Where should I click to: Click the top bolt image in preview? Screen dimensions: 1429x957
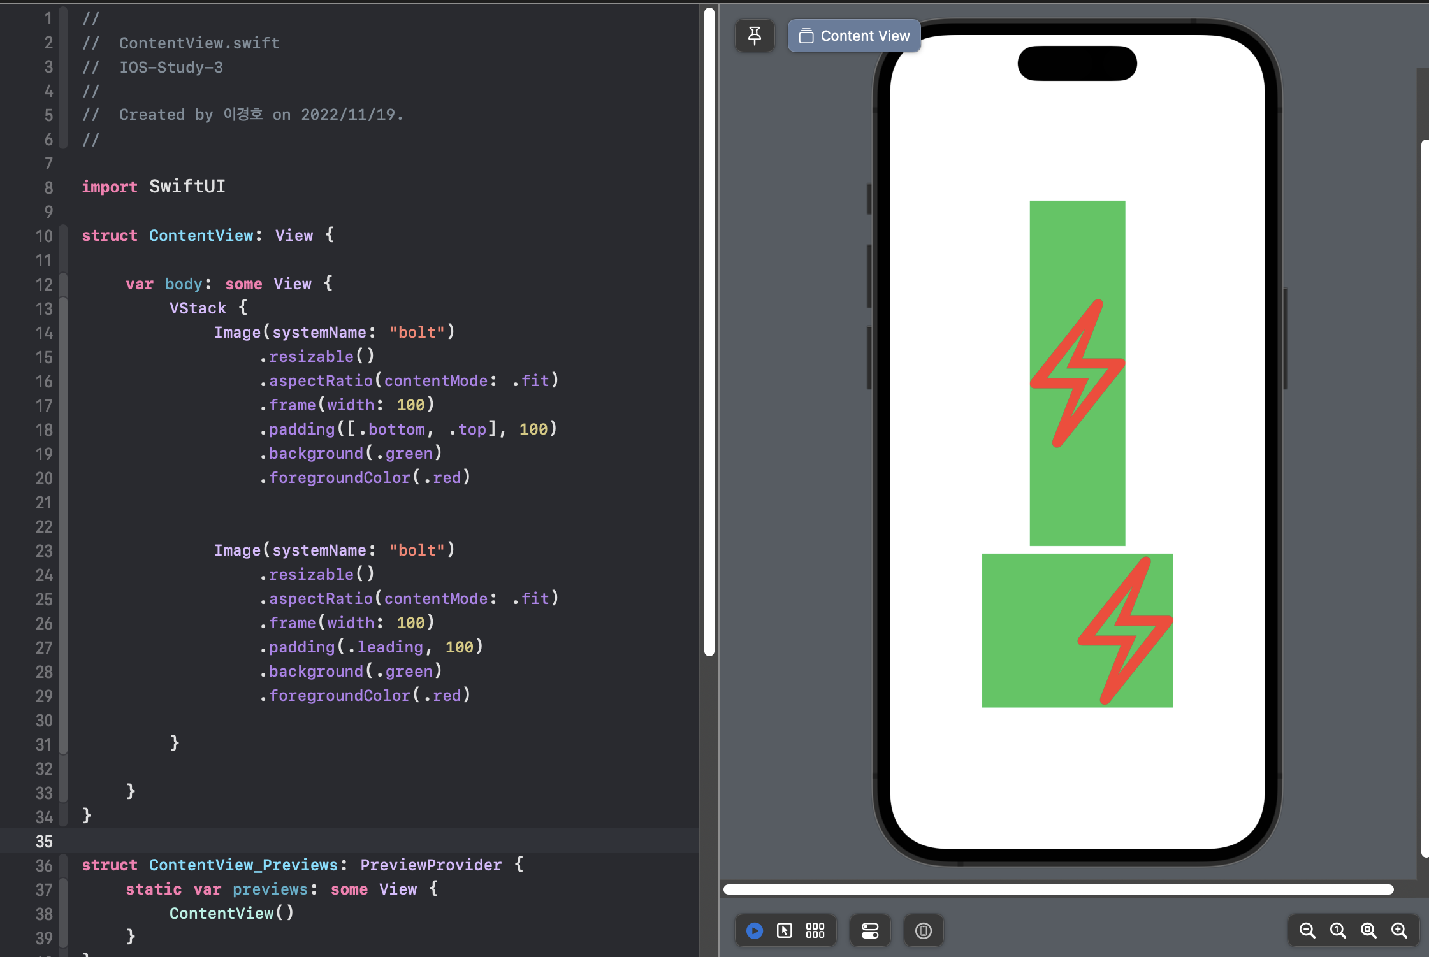click(1077, 373)
